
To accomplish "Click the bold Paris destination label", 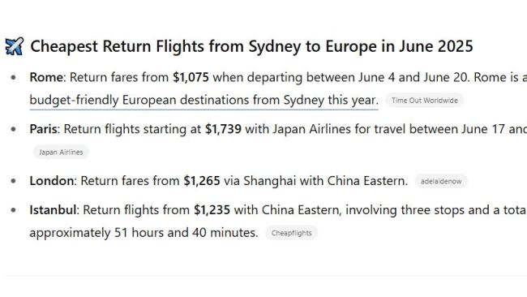I will 43,129.
